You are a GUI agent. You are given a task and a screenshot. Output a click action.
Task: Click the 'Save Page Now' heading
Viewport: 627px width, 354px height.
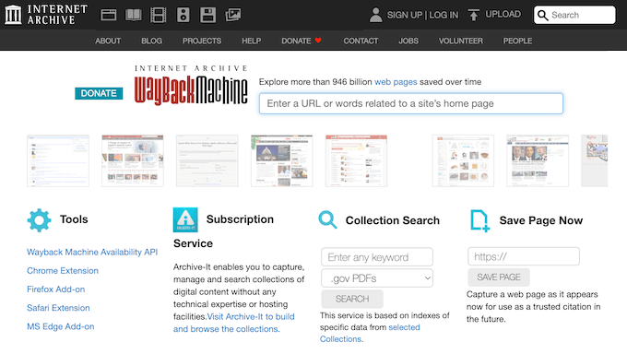(x=541, y=220)
